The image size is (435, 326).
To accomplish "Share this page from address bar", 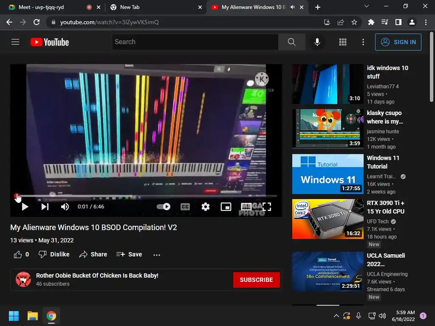I will pyautogui.click(x=341, y=22).
